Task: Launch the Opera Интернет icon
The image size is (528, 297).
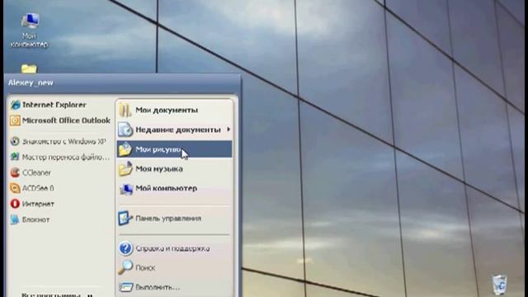Action: [15, 204]
